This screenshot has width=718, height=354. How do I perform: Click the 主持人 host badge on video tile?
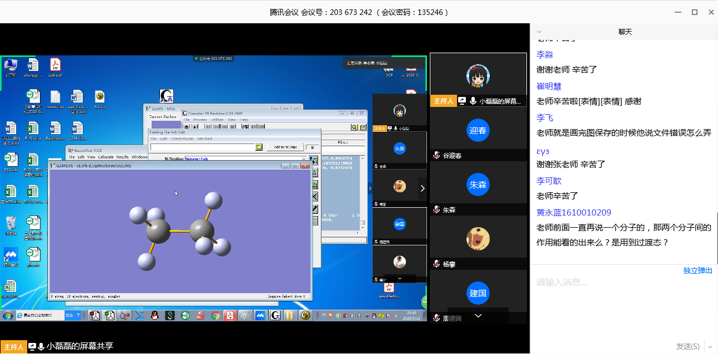click(443, 101)
